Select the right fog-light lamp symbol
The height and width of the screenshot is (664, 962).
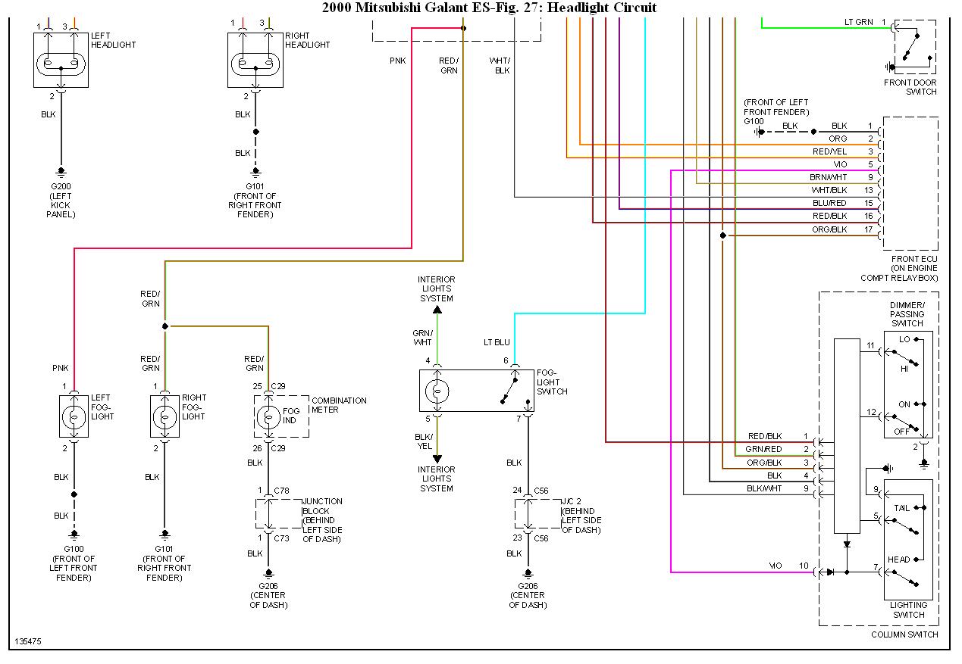pyautogui.click(x=165, y=416)
